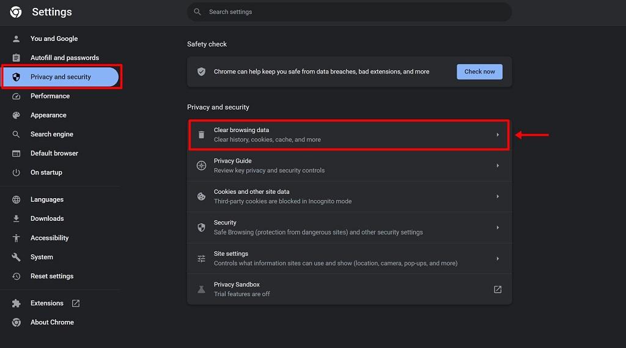
Task: Open the Security settings row
Action: point(349,228)
